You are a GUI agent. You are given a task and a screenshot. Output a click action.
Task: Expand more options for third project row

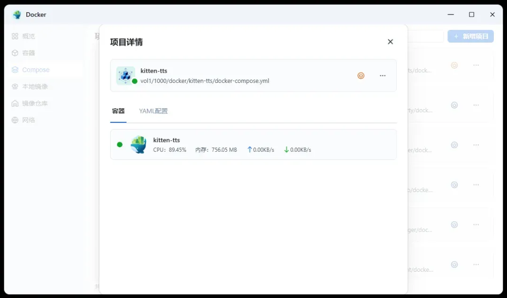pos(476,145)
